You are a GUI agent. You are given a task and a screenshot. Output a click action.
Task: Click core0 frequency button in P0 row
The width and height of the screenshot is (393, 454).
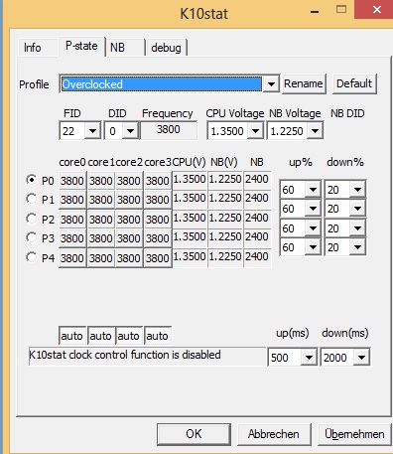72,181
